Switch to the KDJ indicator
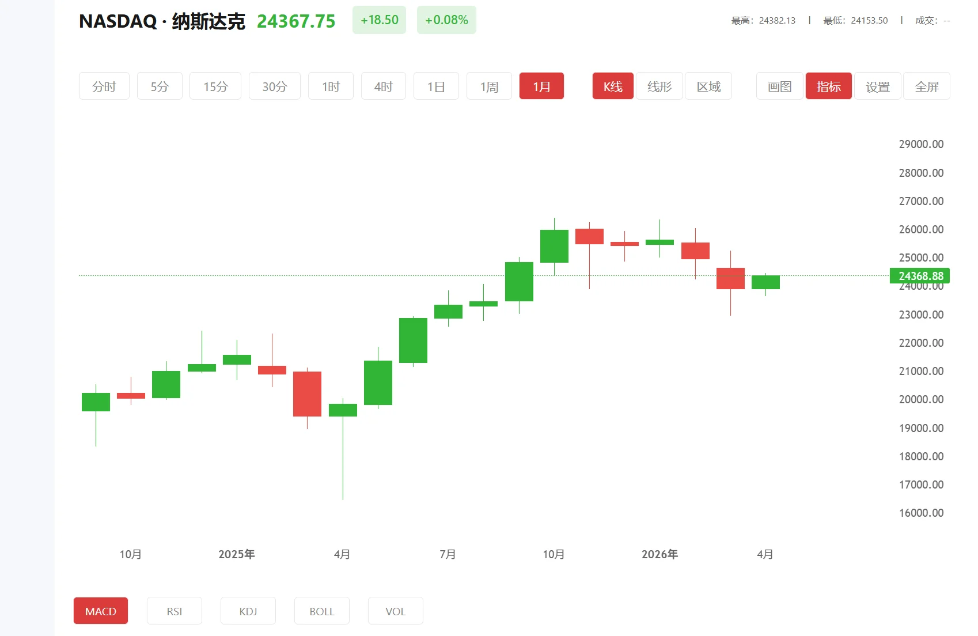Viewport: 978px width, 636px height. click(x=248, y=611)
